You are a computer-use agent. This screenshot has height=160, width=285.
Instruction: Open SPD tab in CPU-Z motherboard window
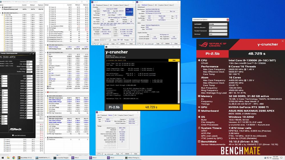[156, 5]
